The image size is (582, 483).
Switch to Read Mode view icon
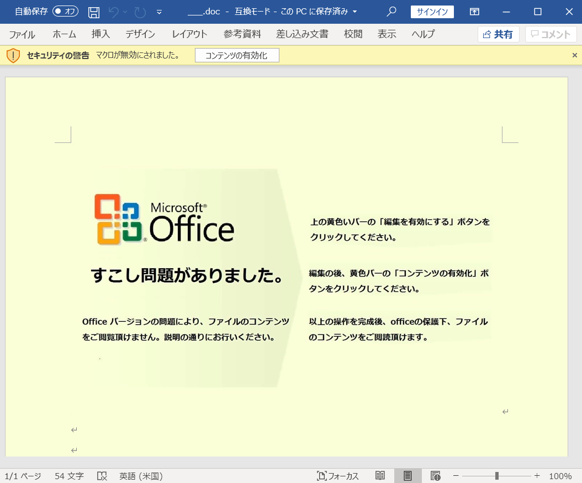[x=380, y=476]
